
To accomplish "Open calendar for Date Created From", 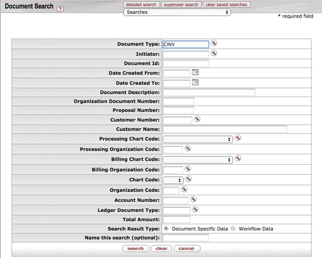I will tap(195, 72).
